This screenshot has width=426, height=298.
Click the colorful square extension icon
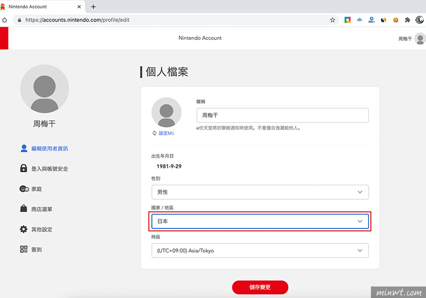(347, 20)
